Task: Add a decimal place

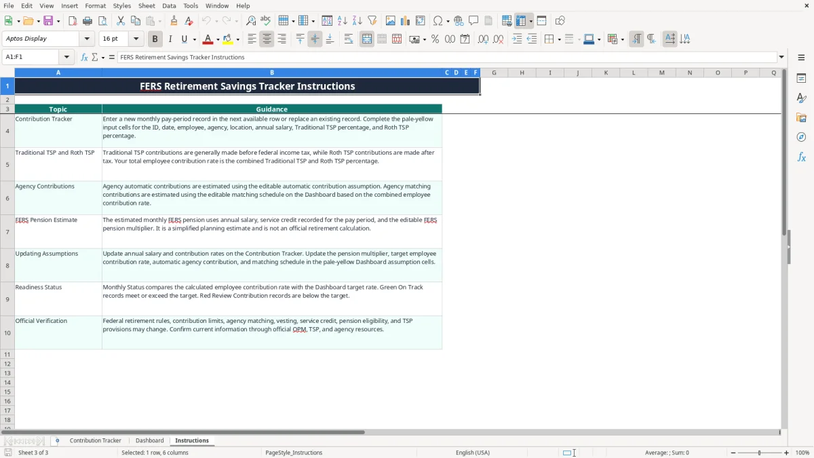Action: click(x=483, y=39)
